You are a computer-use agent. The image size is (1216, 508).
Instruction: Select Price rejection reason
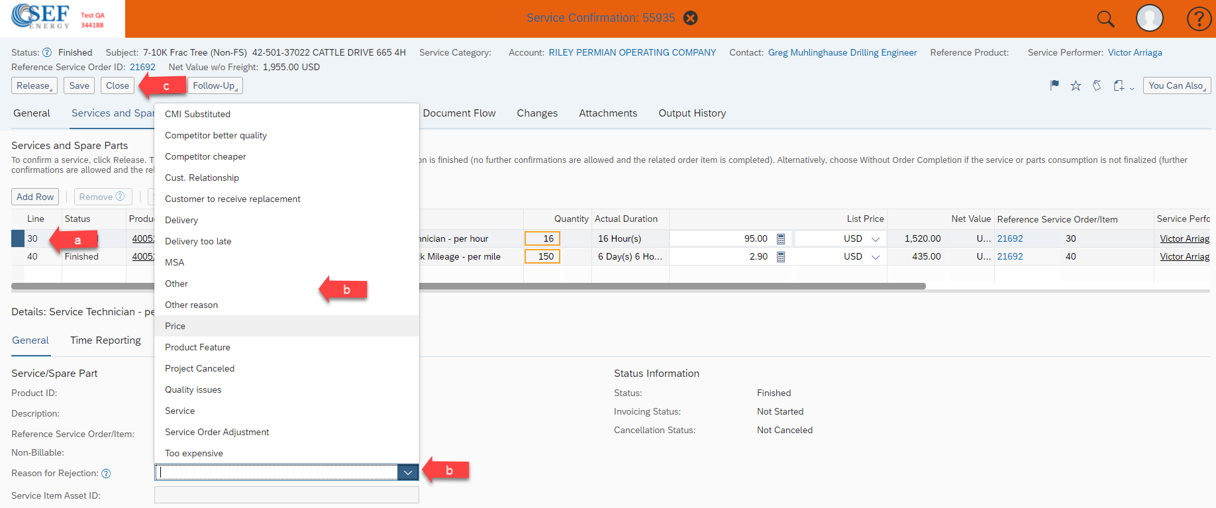(287, 326)
